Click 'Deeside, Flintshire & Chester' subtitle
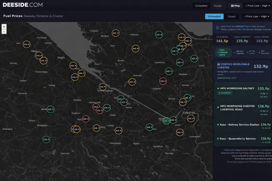 coord(43,16)
